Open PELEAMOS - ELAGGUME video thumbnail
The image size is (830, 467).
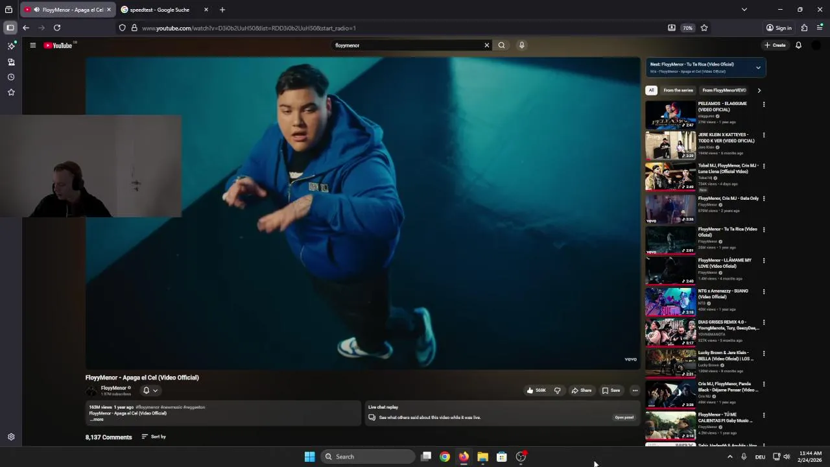coord(670,115)
